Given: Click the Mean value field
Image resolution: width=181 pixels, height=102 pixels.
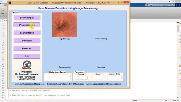Looking at the screenshot, I should click(x=98, y=77).
